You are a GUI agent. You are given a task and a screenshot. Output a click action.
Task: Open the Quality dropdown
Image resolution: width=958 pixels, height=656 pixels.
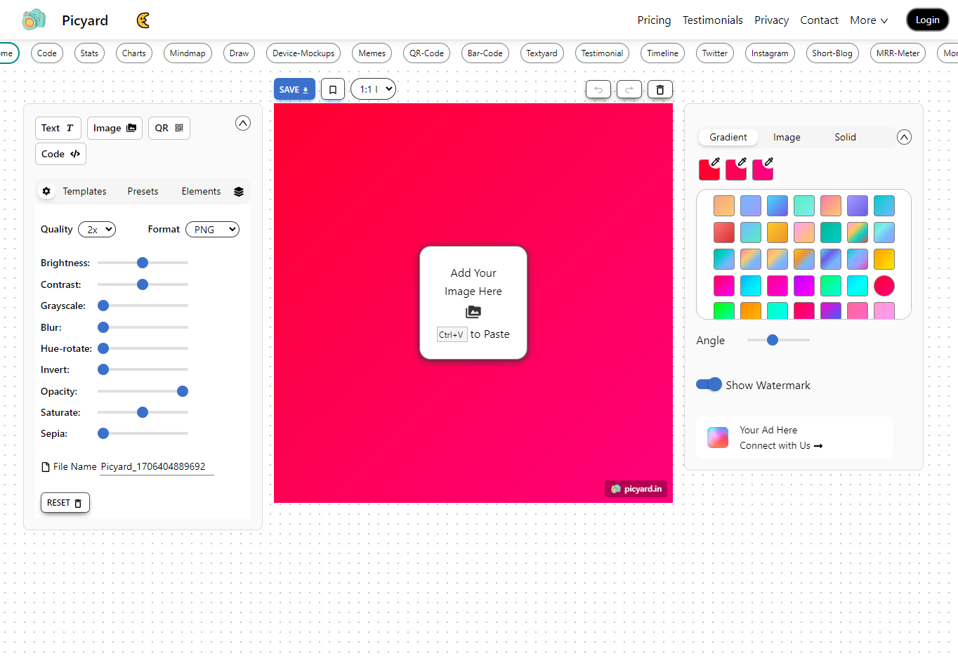click(97, 230)
